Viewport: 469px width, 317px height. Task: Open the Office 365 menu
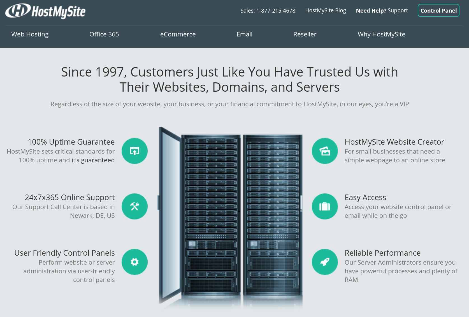click(104, 34)
